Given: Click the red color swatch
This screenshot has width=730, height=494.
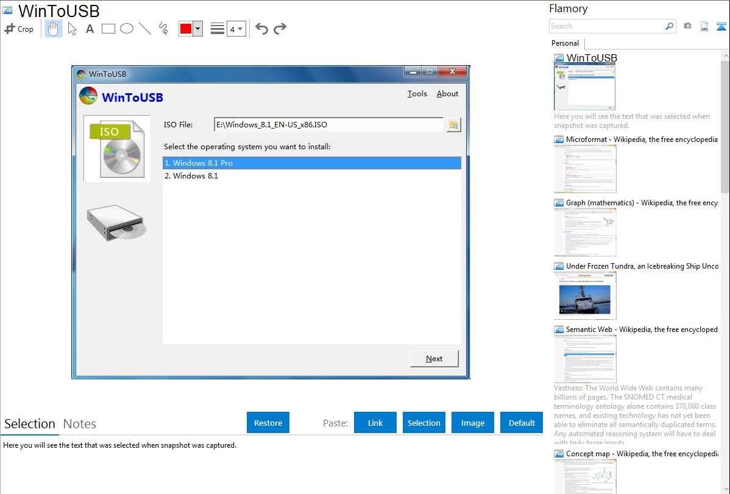Looking at the screenshot, I should 186,29.
